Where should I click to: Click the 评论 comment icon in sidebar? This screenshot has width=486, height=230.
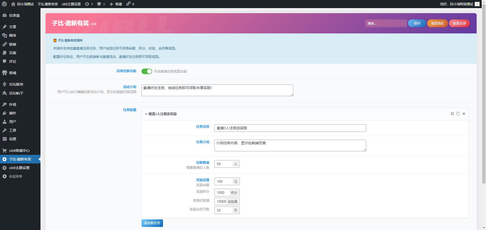coord(5,61)
